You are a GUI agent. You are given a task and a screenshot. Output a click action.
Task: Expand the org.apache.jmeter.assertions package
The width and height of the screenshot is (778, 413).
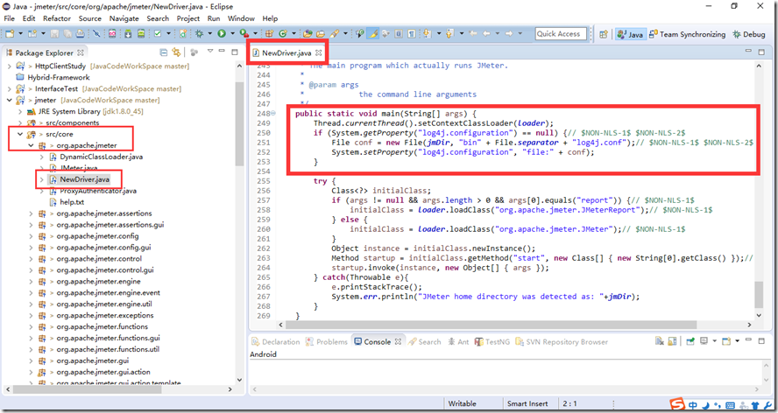[x=32, y=213]
